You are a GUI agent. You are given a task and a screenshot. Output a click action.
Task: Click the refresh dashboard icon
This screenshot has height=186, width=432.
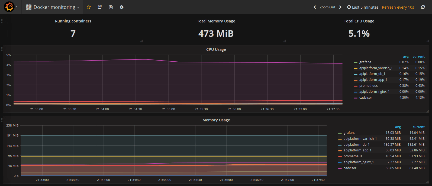423,7
